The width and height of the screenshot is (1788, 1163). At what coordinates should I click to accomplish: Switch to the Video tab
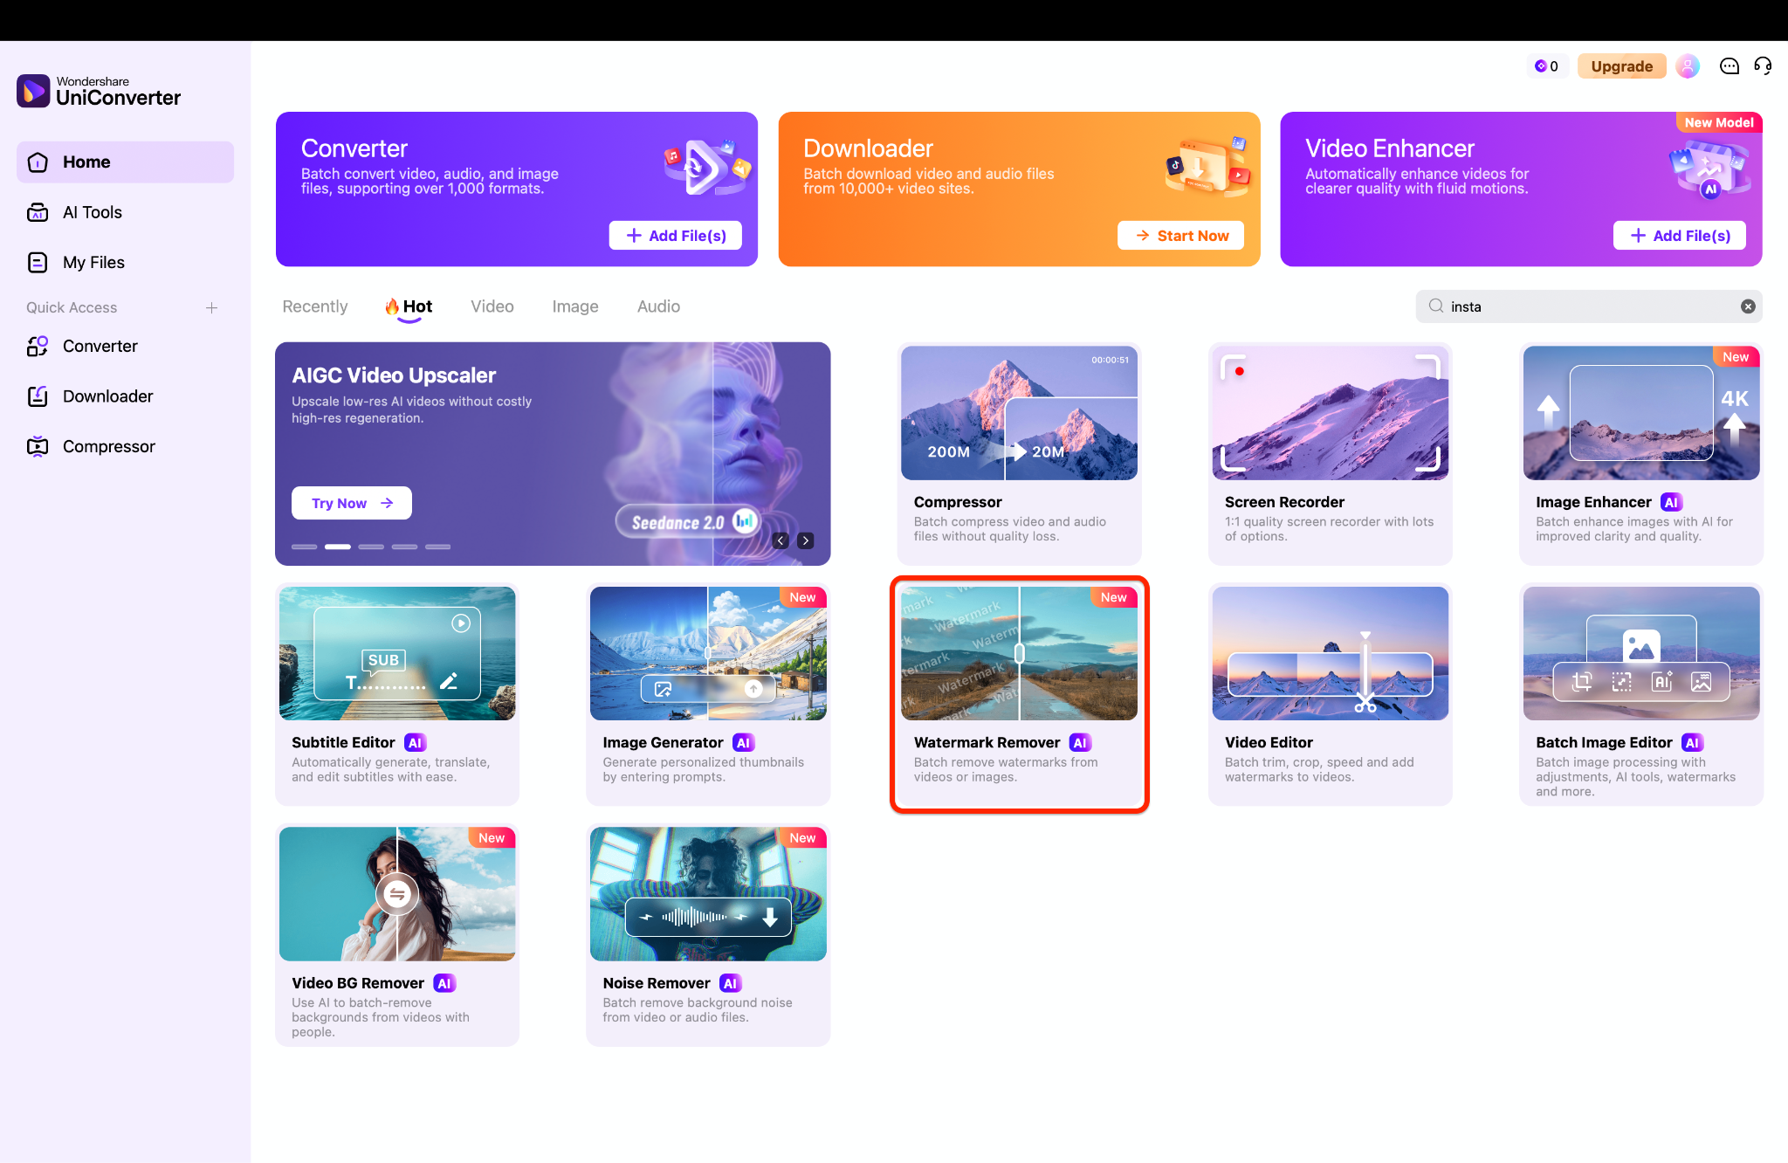click(x=492, y=306)
